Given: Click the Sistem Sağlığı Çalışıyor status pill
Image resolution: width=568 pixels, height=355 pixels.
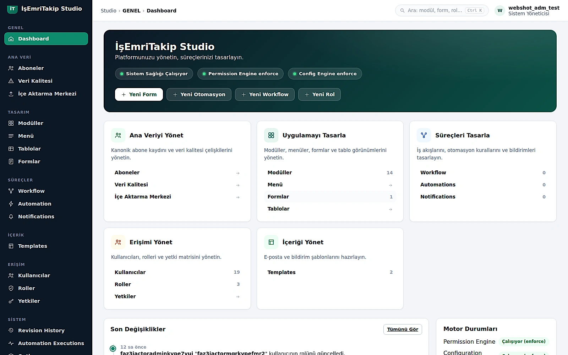Looking at the screenshot, I should pos(154,74).
